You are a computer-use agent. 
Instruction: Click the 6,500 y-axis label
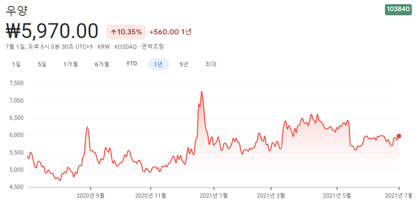[16, 118]
